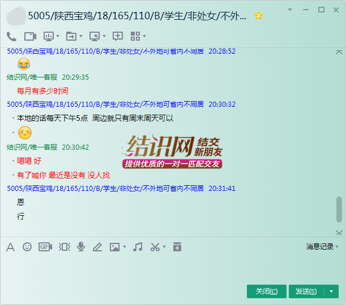346x305 pixels.
Task: Click the message 有了喊你 最近是没有 没人找
Action: pyautogui.click(x=63, y=176)
